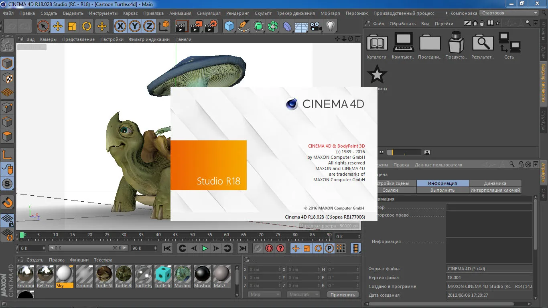Image resolution: width=548 pixels, height=308 pixels.
Task: Toggle Scale keyframe recording in timeline bar
Action: point(307,248)
